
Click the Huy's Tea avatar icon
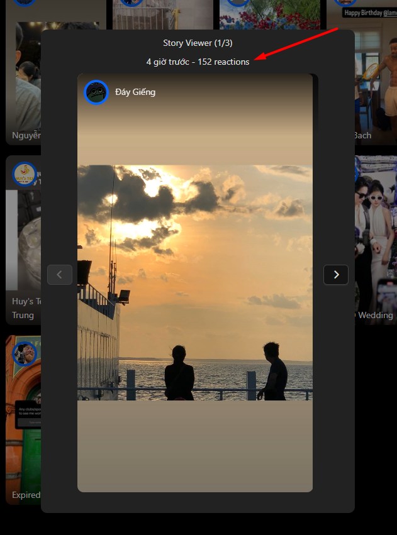pyautogui.click(x=25, y=174)
